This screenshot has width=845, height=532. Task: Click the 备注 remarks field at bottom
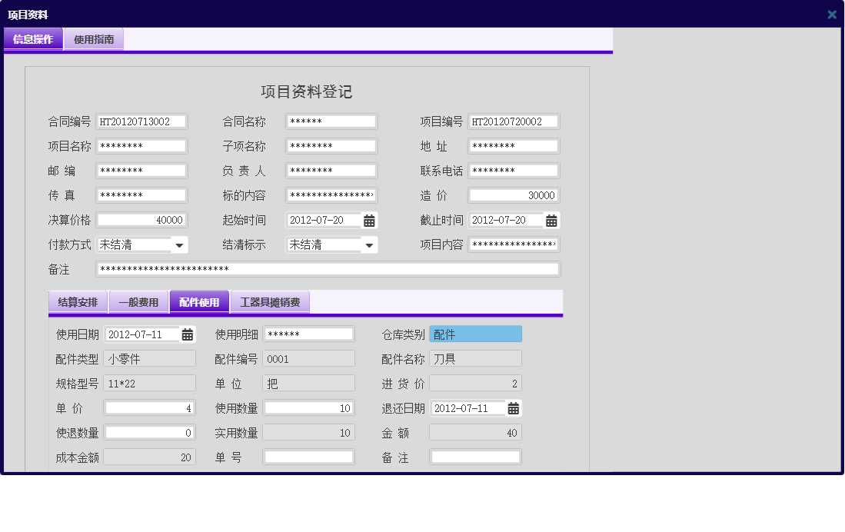[x=475, y=457]
